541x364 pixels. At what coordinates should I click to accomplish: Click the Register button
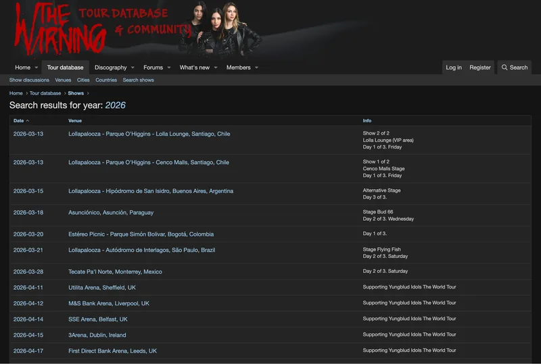tap(480, 68)
